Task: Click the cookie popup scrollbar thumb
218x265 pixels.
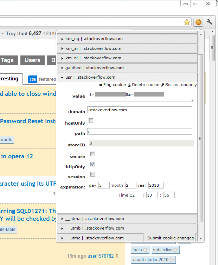Action: [x=200, y=138]
